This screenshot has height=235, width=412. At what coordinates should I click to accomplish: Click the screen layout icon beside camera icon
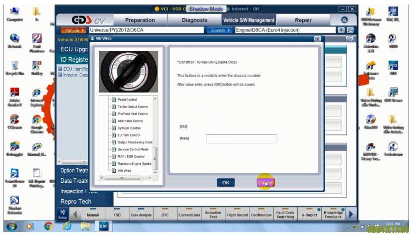[x=350, y=30]
